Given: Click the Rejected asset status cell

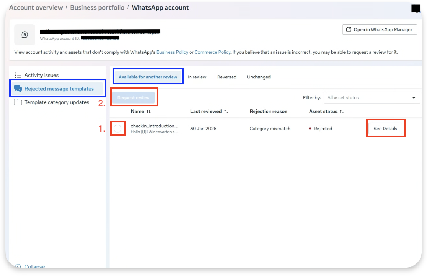Looking at the screenshot, I should (321, 129).
